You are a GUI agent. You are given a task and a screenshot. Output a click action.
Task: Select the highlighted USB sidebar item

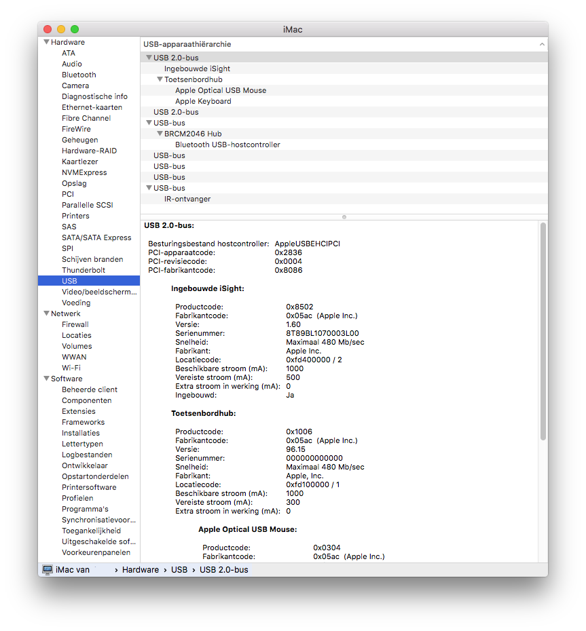88,281
